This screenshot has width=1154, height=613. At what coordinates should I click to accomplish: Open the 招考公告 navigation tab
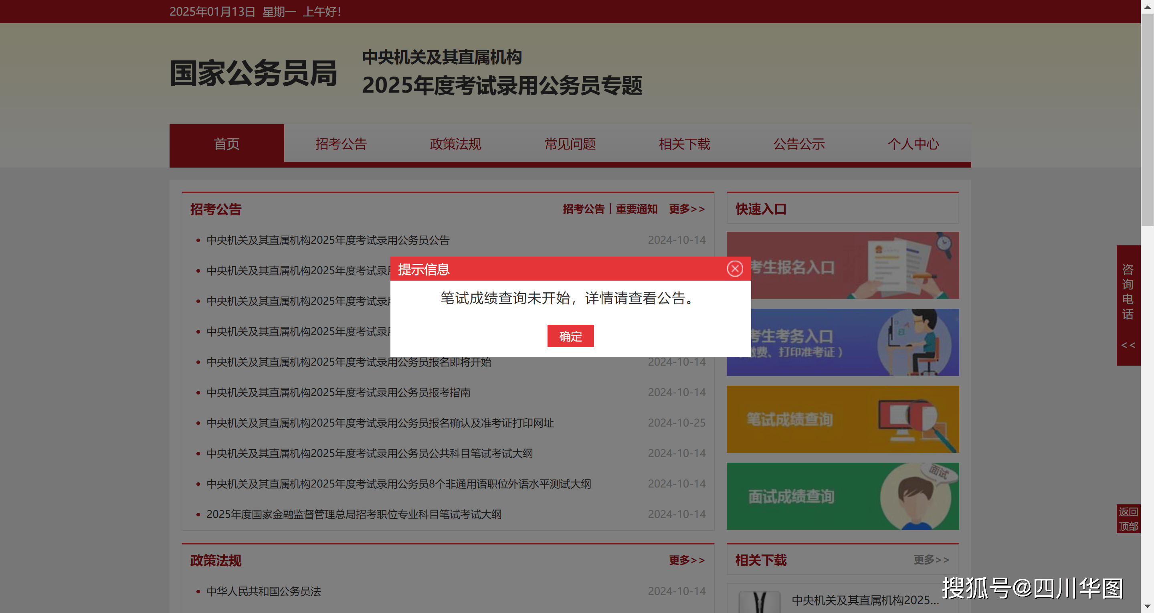coord(341,144)
